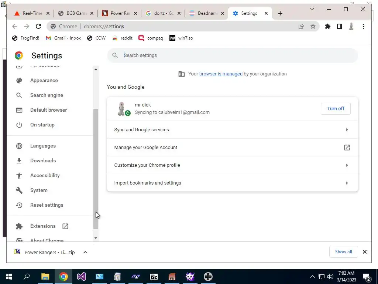This screenshot has width=378, height=284.
Task: Open the FrogFind! bookmark
Action: 25,38
